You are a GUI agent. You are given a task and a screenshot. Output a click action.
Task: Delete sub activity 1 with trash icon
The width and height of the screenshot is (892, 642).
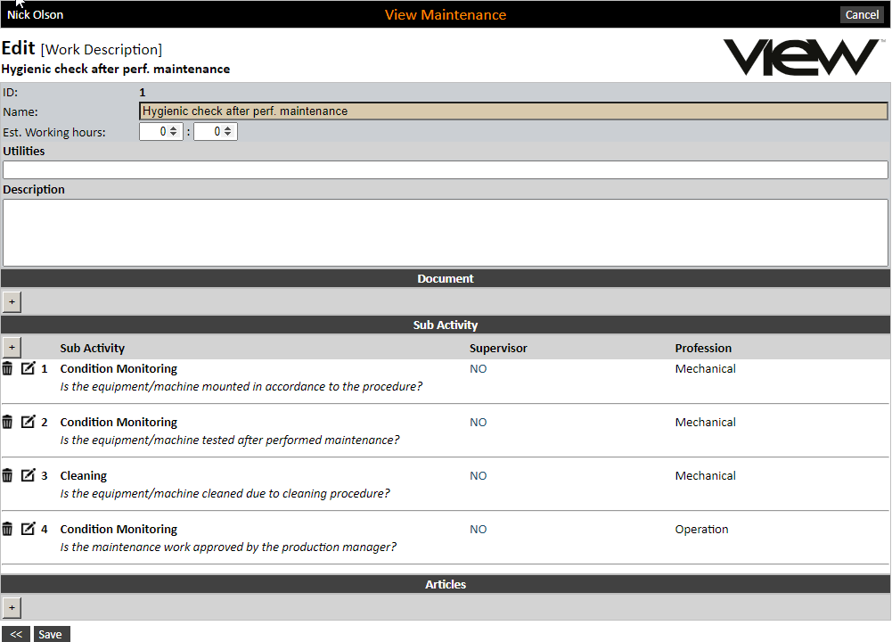[x=7, y=368]
